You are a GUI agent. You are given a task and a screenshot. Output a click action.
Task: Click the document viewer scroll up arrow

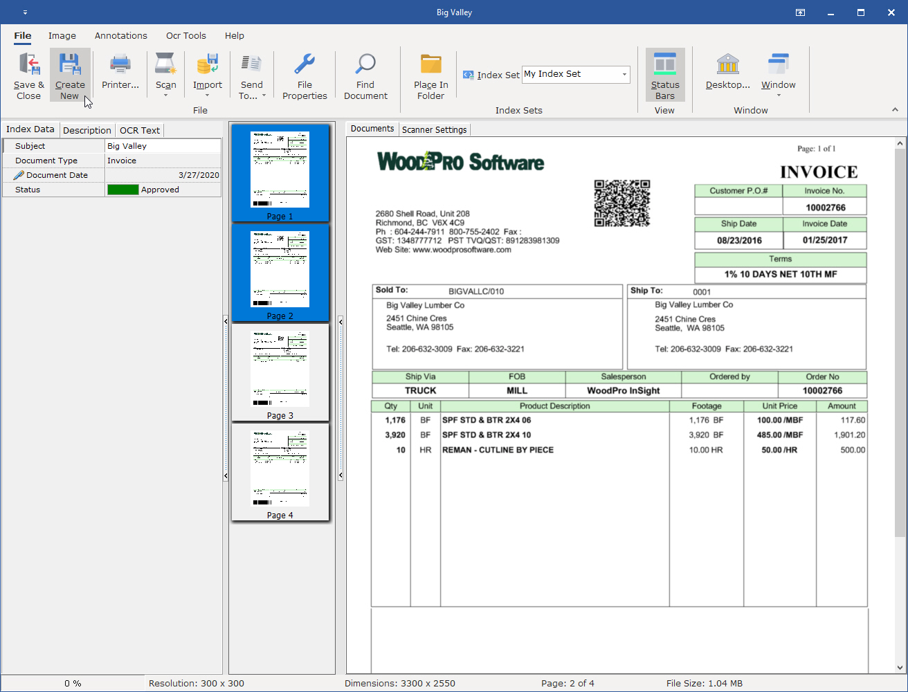[900, 143]
